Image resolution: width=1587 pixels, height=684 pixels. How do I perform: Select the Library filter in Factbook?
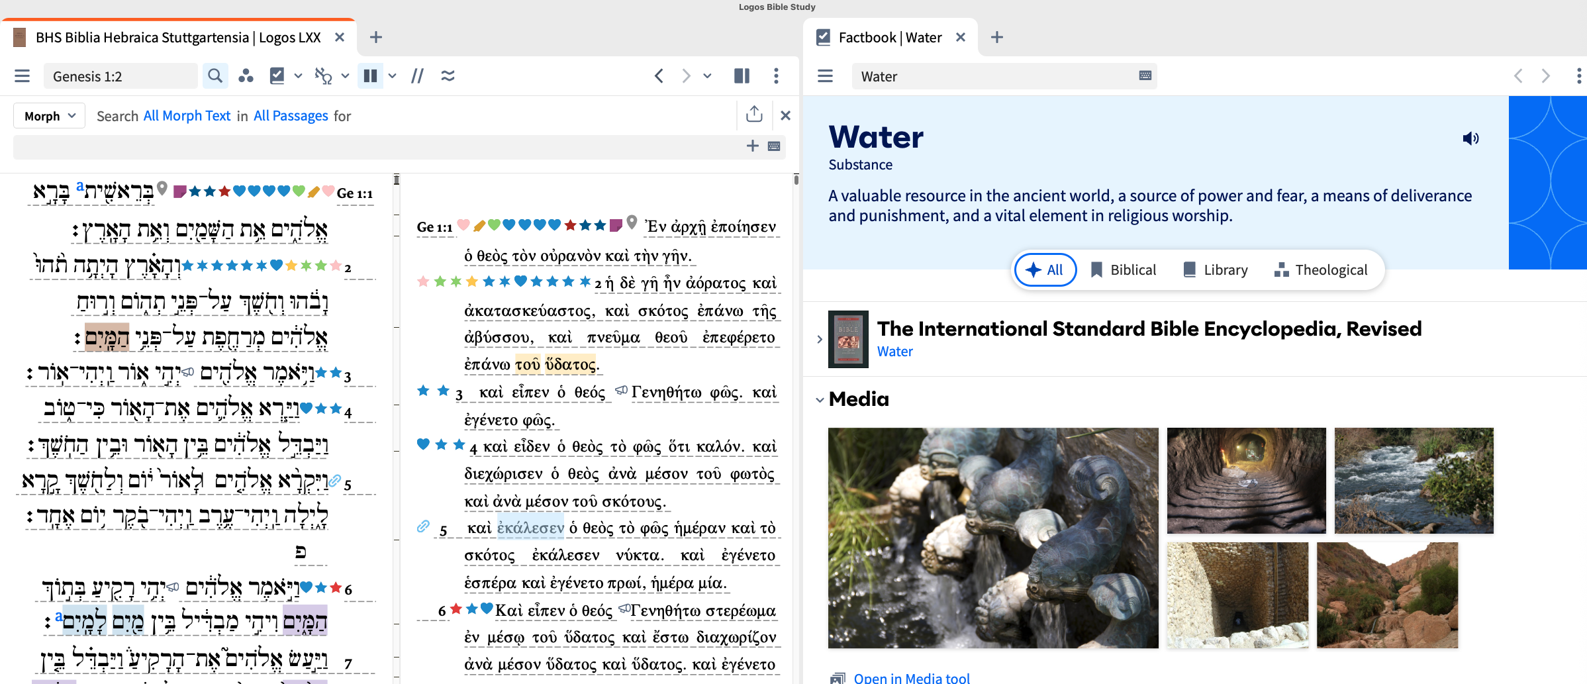(x=1216, y=270)
